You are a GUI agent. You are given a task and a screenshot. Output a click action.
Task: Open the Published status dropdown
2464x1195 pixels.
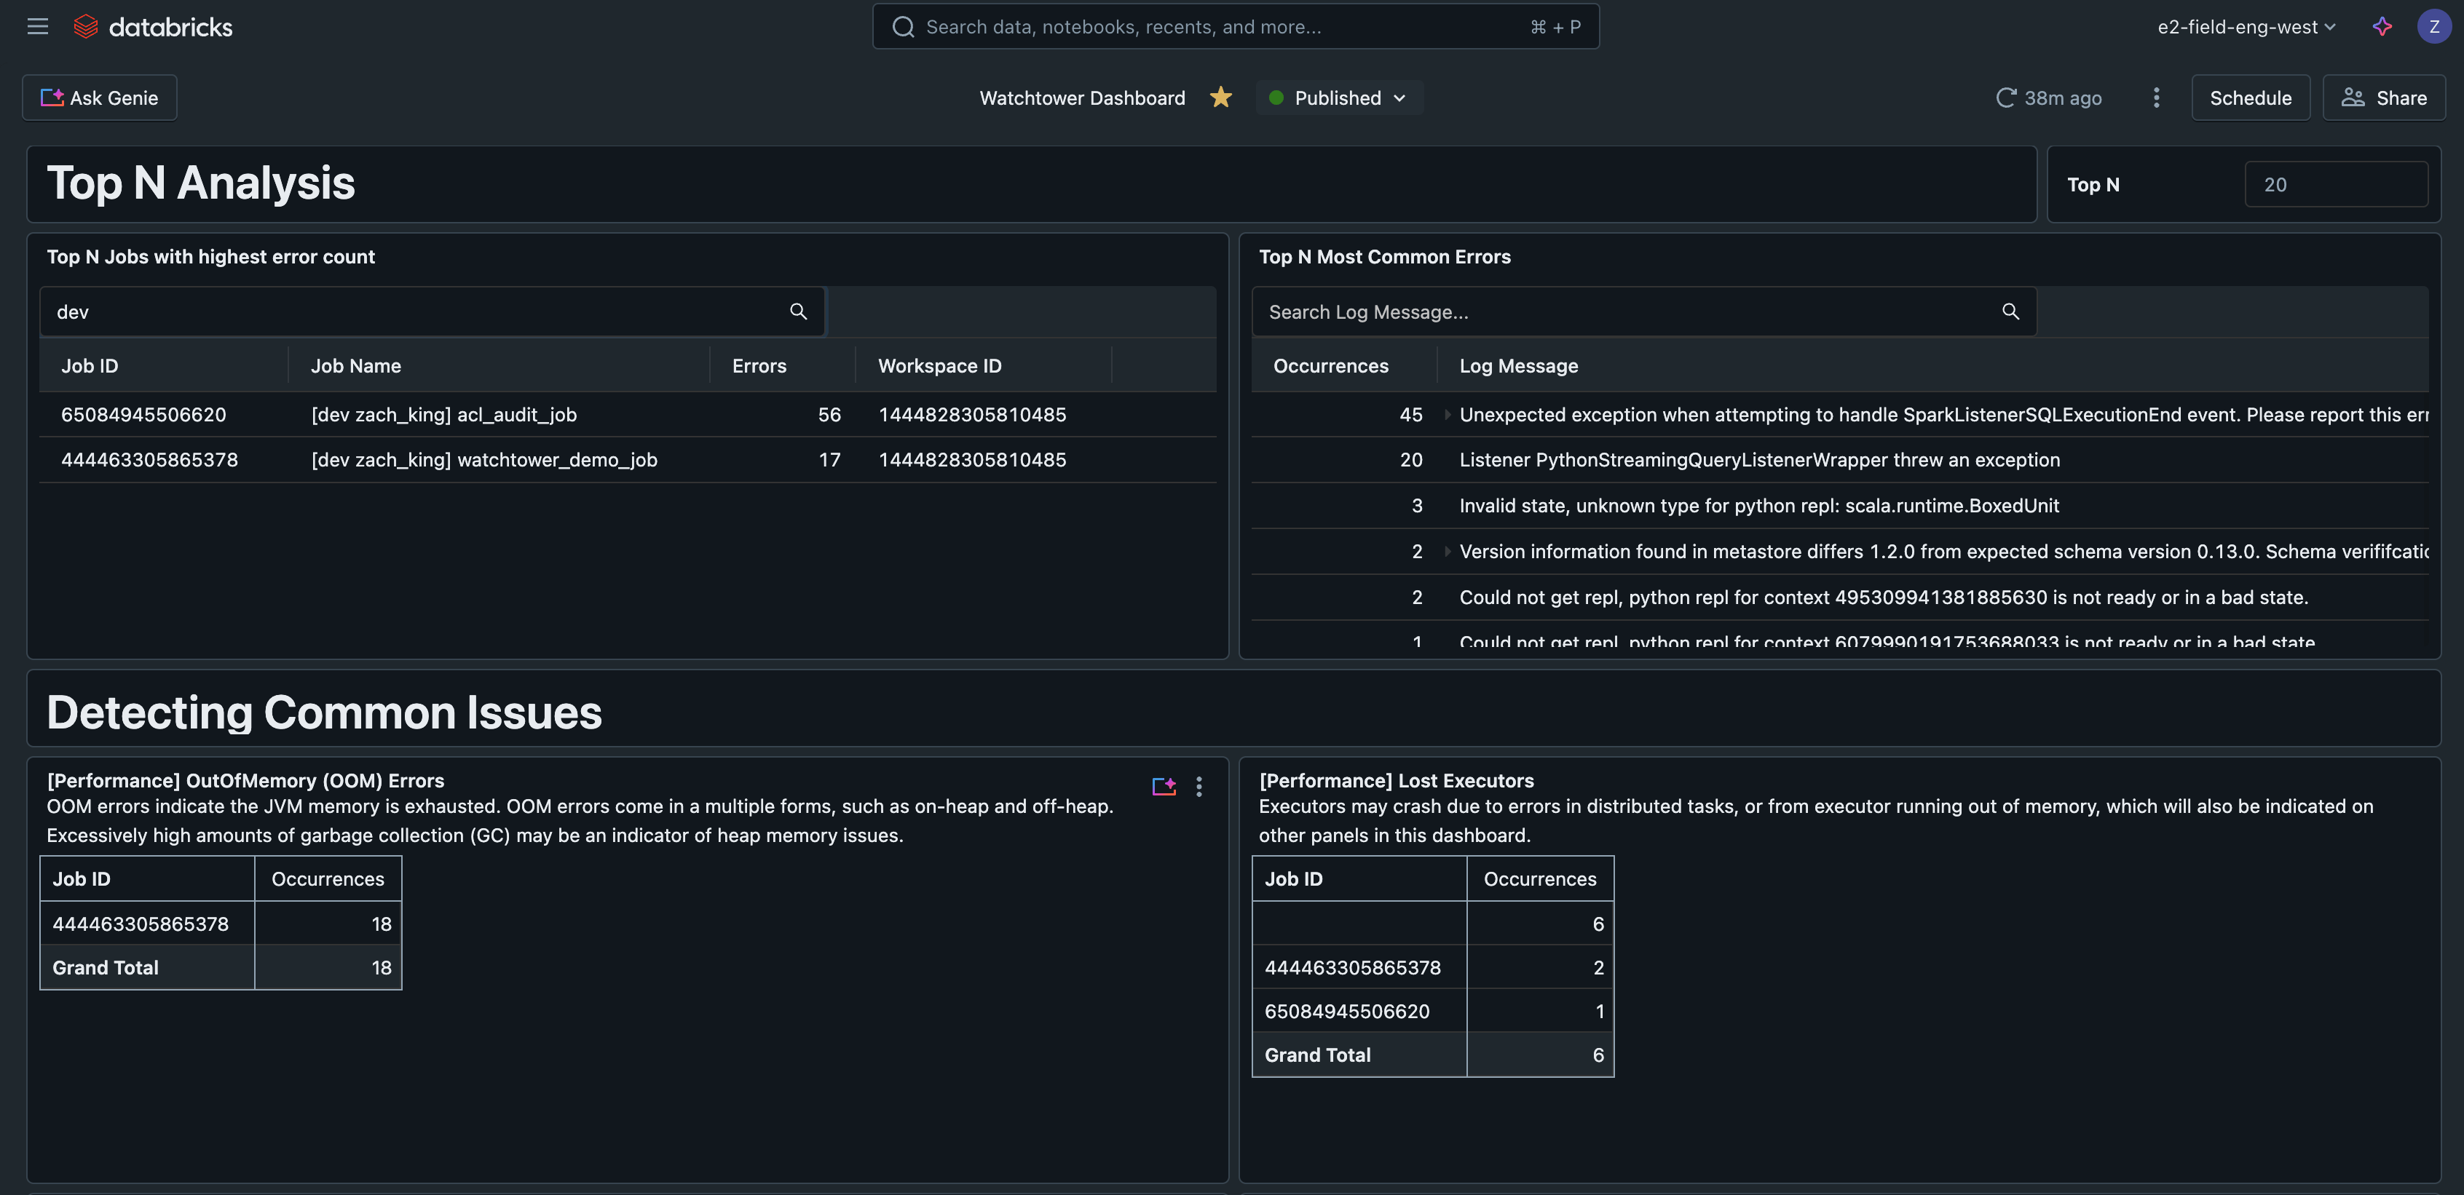click(x=1338, y=98)
